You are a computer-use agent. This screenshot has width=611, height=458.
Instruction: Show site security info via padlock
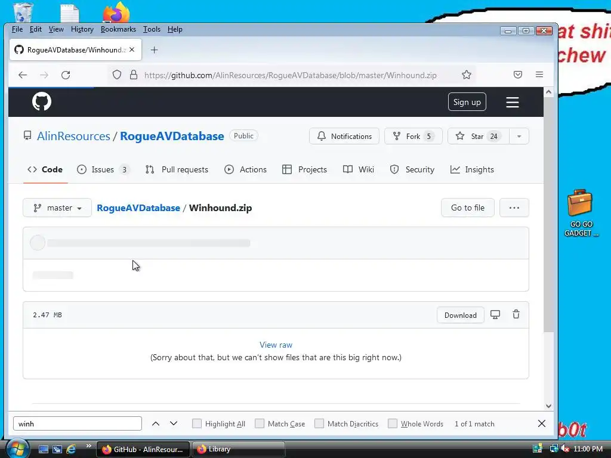coord(134,75)
